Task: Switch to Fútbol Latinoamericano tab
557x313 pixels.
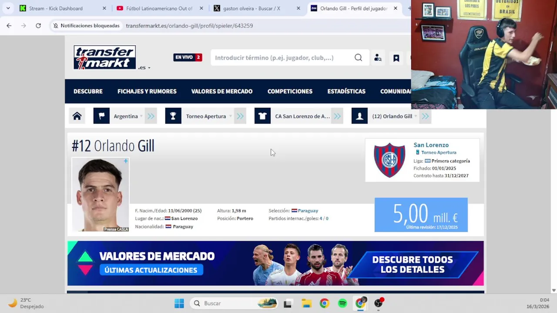Action: pyautogui.click(x=155, y=8)
